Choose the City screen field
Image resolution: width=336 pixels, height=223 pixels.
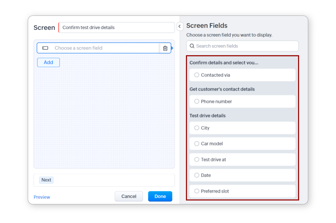tap(197, 128)
